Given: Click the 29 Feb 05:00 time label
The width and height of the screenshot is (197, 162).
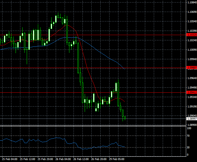Looking at the screenshot, I should pos(117,159).
